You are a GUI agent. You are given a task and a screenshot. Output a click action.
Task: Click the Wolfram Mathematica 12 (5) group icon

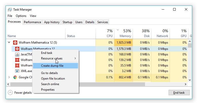[15, 43]
